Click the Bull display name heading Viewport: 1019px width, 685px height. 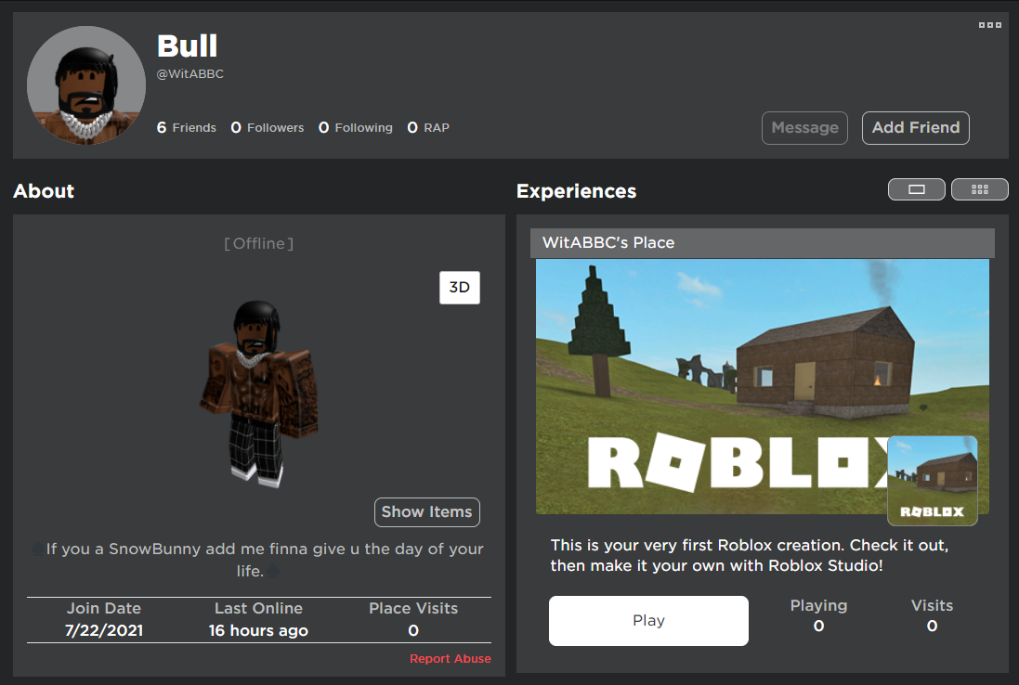point(187,46)
